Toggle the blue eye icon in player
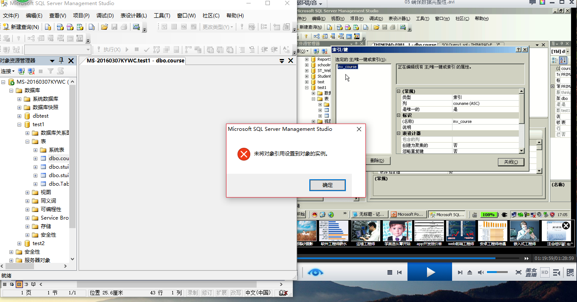Image resolution: width=577 pixels, height=302 pixels. point(315,272)
